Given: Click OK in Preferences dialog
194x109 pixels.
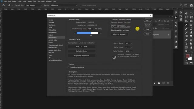Looking at the screenshot, I should [x=147, y=20].
